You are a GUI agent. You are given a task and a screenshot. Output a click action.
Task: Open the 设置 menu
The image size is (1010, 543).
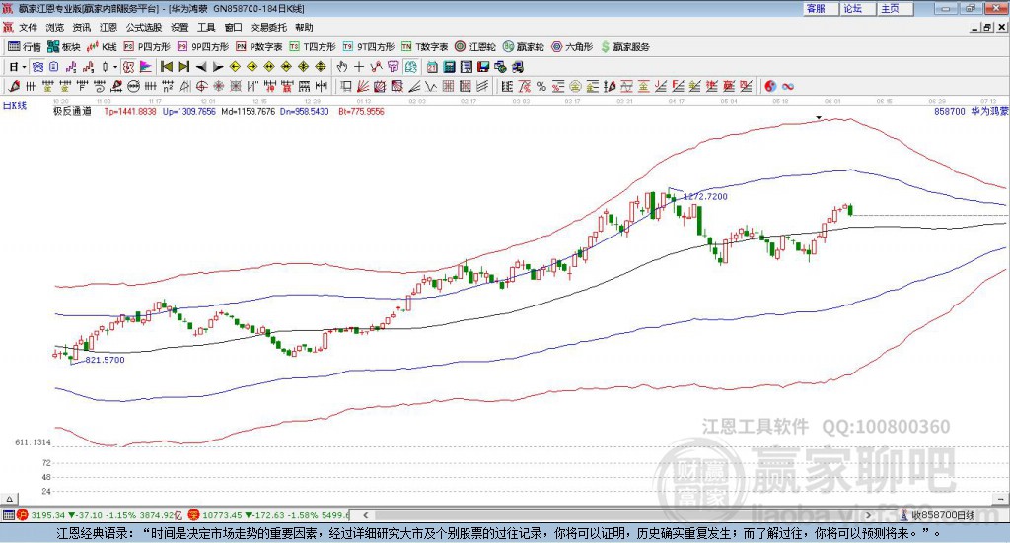pyautogui.click(x=180, y=27)
